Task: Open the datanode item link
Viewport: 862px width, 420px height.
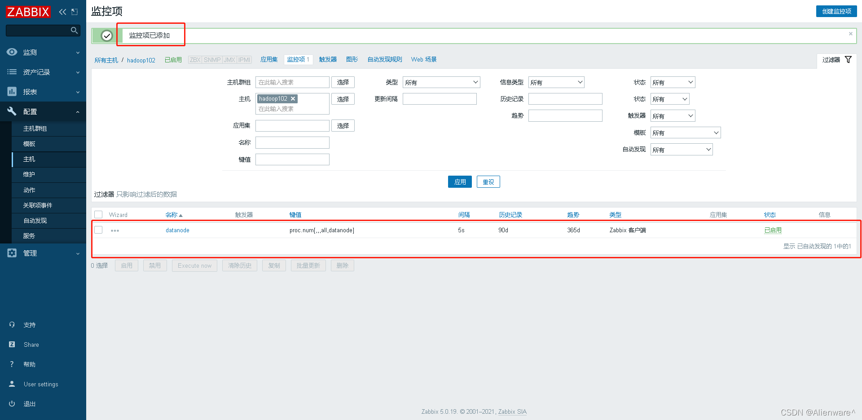Action: [x=177, y=230]
